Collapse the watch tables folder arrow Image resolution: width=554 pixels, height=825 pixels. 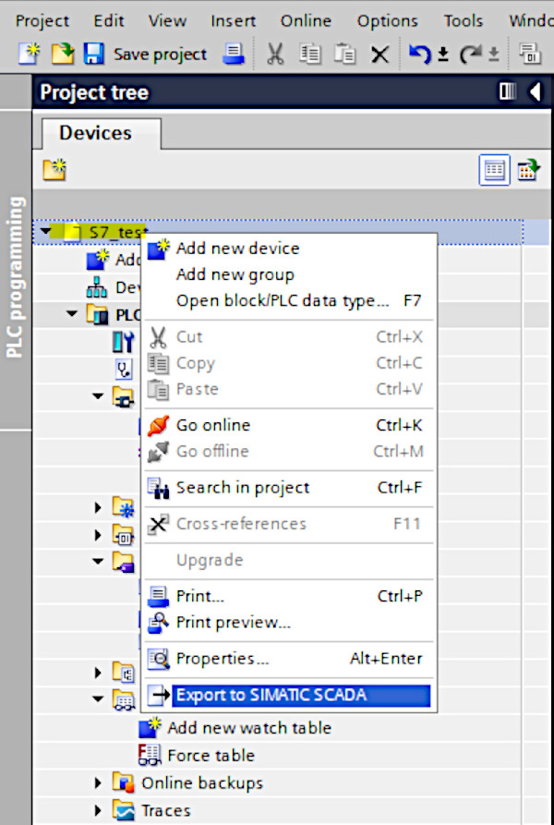98,698
